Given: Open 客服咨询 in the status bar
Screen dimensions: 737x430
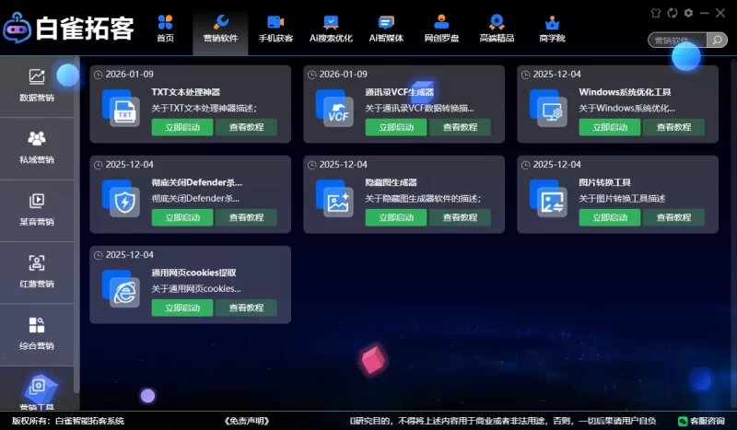Looking at the screenshot, I should [701, 421].
